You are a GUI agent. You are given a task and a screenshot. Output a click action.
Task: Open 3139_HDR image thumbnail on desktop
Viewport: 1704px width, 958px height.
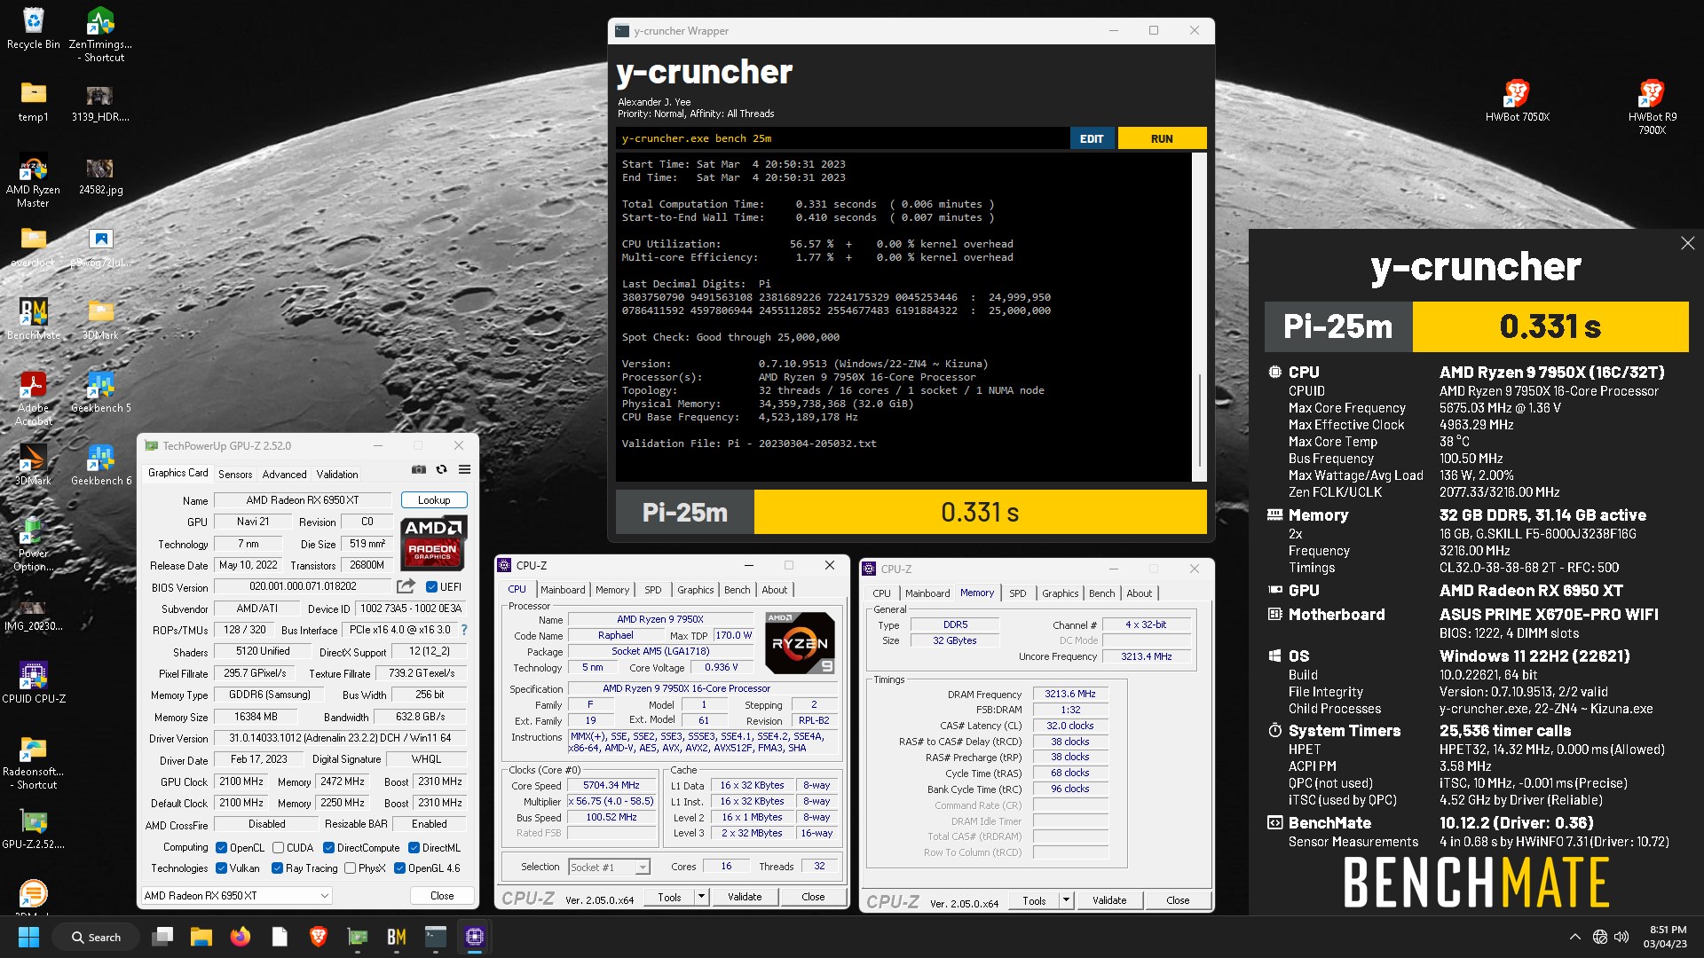click(100, 100)
